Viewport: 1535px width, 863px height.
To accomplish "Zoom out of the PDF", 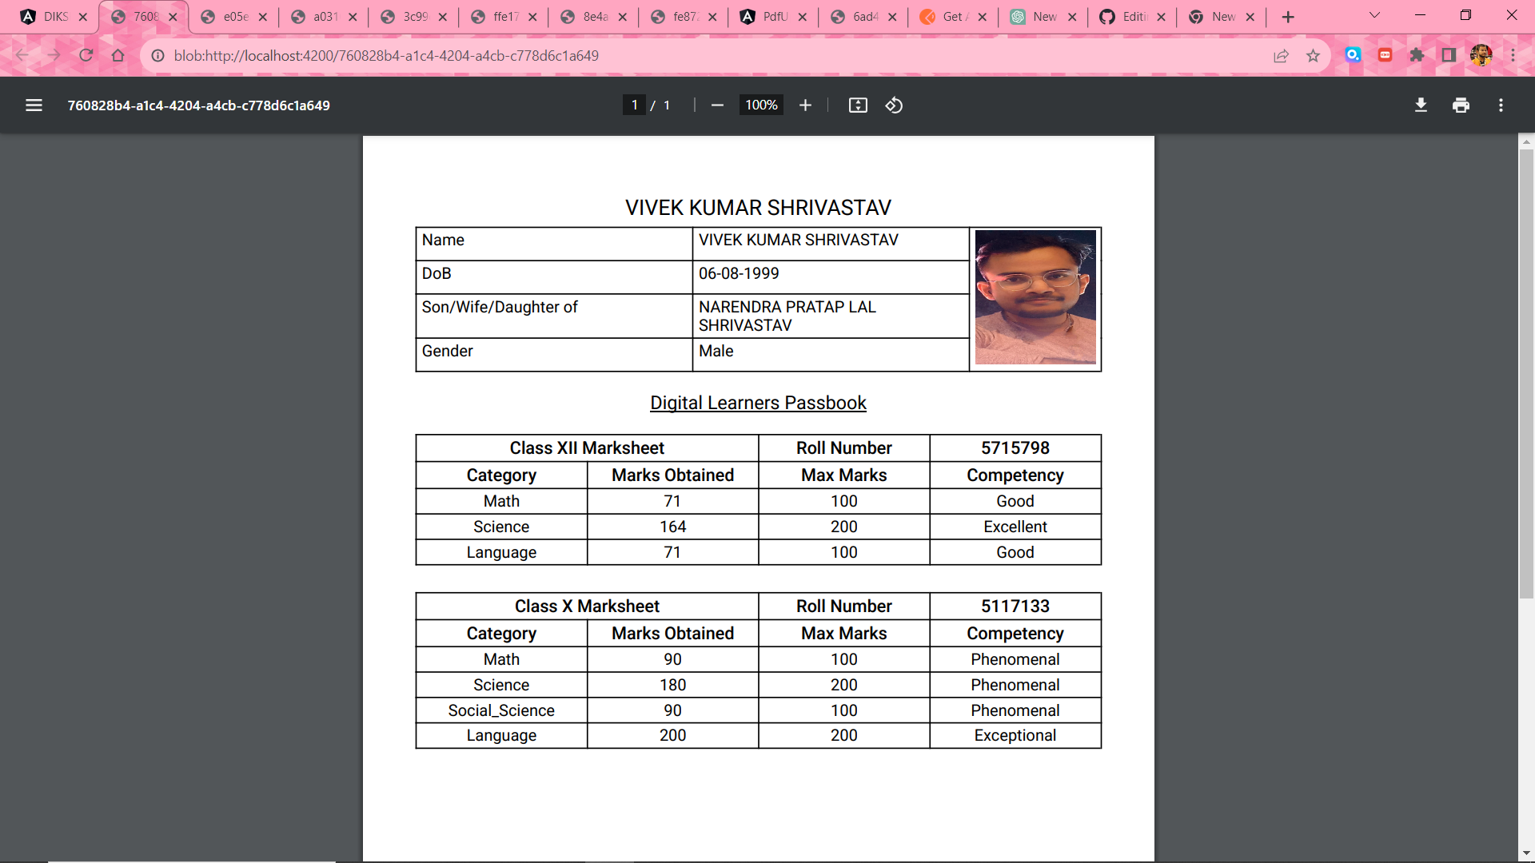I will tap(717, 105).
